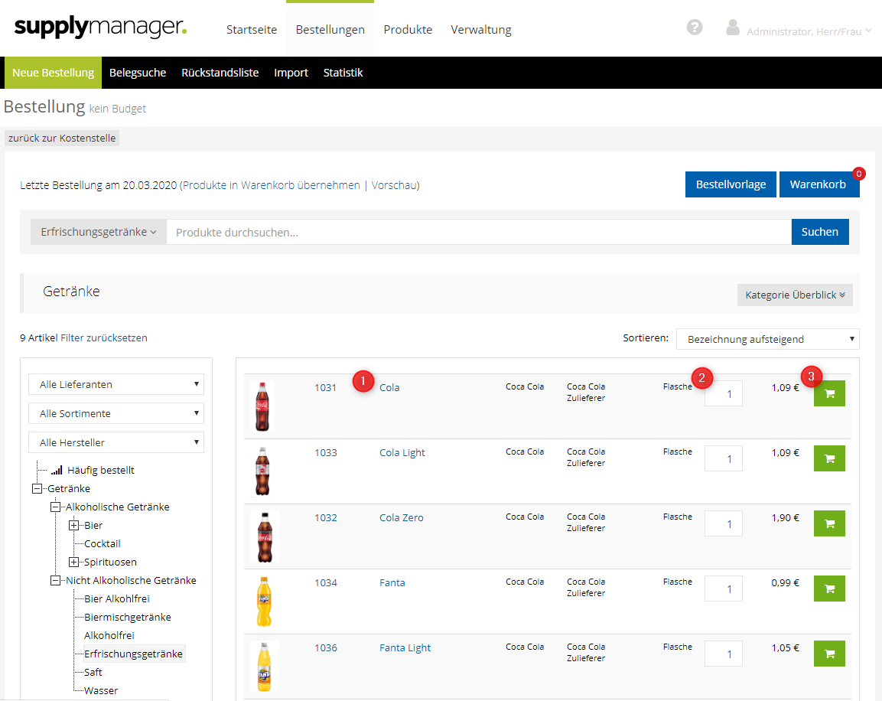Open the Produkte menu

(408, 30)
